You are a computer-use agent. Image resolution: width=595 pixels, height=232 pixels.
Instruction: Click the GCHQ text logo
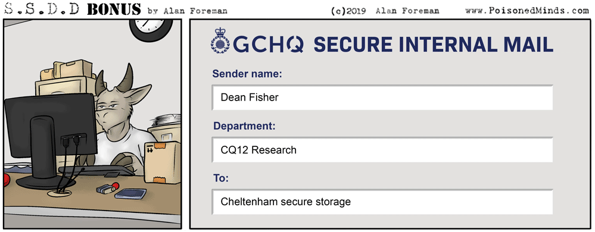268,45
